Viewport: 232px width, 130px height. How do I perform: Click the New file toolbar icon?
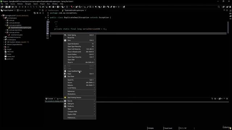click(2, 7)
